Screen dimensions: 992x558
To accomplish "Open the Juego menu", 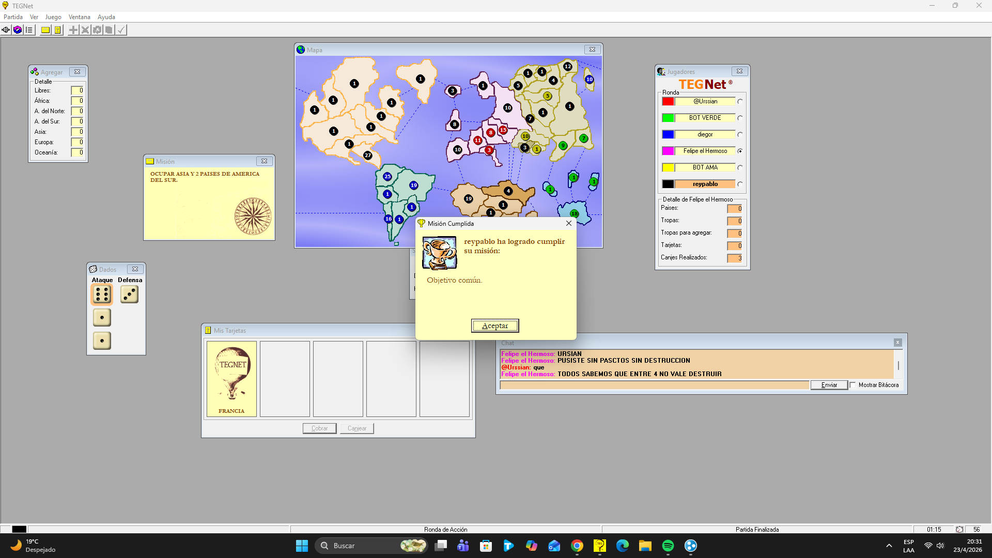I will pos(53,17).
